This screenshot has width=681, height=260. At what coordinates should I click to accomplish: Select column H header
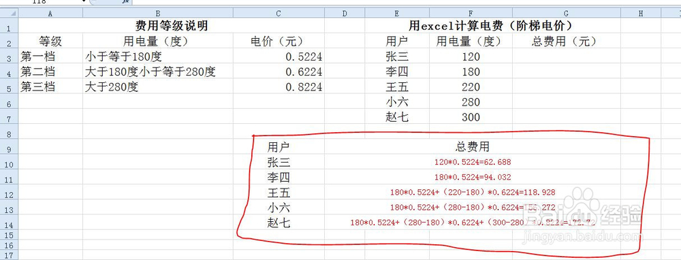click(641, 14)
